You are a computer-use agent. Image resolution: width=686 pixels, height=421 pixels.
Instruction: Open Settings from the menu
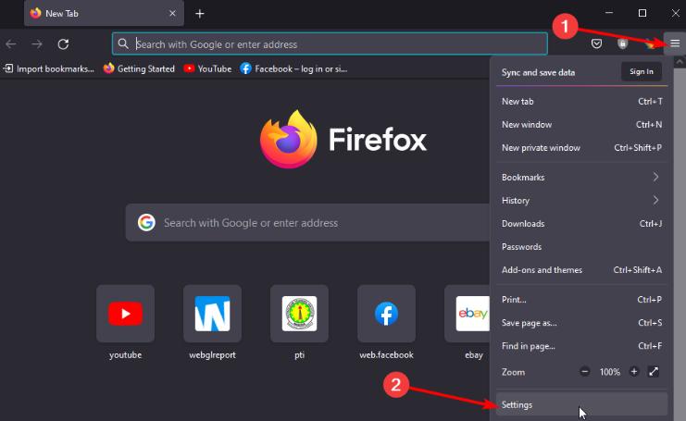[581, 404]
